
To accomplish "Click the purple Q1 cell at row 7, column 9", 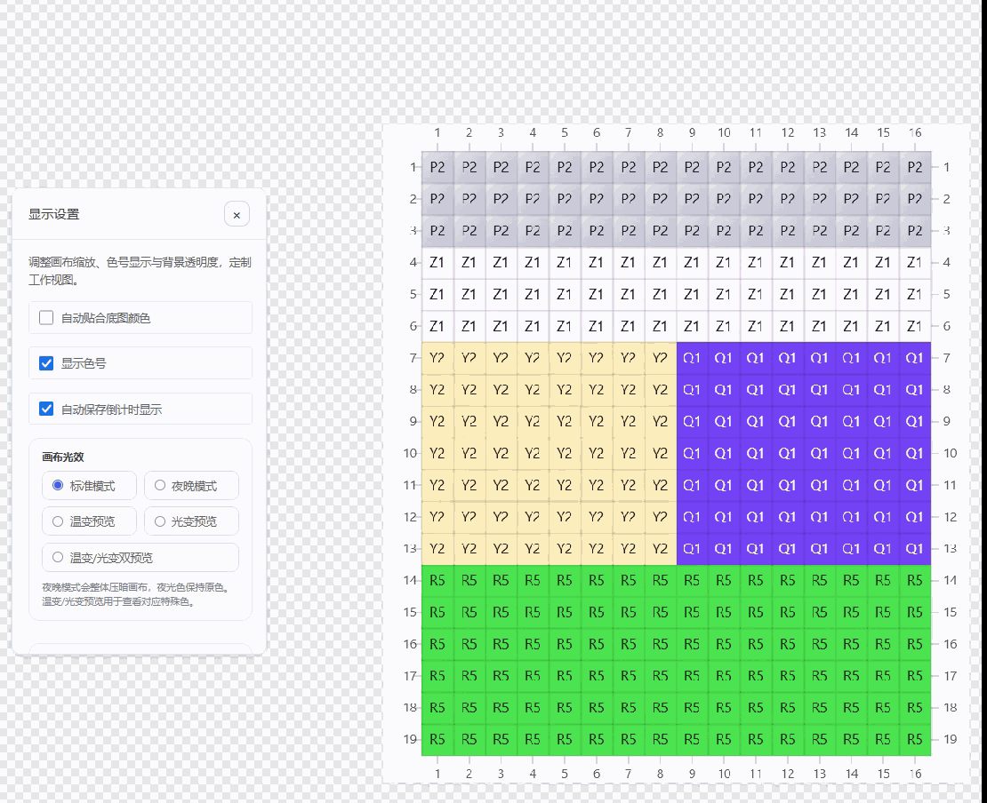I will (692, 358).
